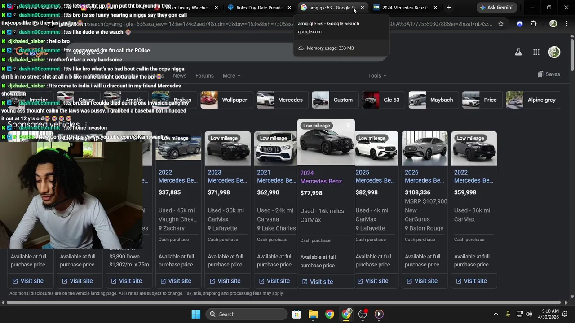Open the 2026 Mercedes-Benz $108,336 listing title
Image resolution: width=575 pixels, height=323 pixels.
(x=425, y=176)
